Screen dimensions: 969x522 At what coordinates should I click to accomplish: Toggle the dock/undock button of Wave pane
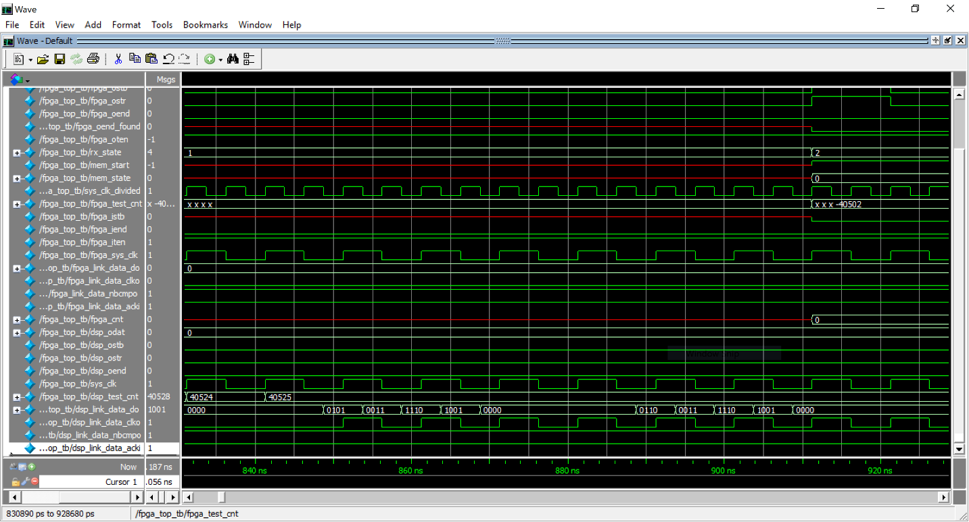click(947, 41)
